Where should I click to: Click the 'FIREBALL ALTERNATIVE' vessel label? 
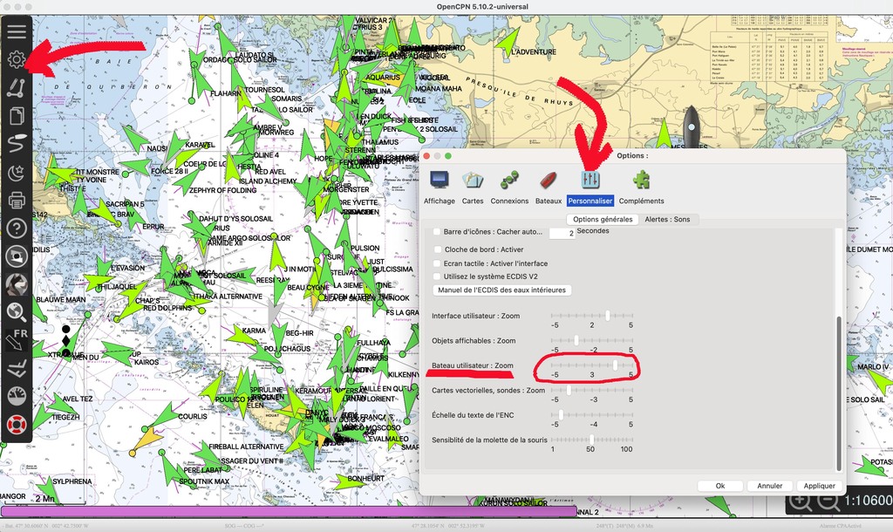click(x=246, y=447)
